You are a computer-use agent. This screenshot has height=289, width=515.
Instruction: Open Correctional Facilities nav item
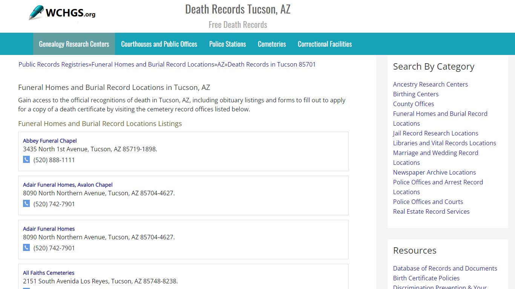[x=325, y=44]
